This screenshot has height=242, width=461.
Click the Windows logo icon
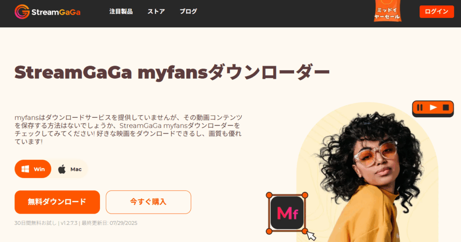click(25, 169)
